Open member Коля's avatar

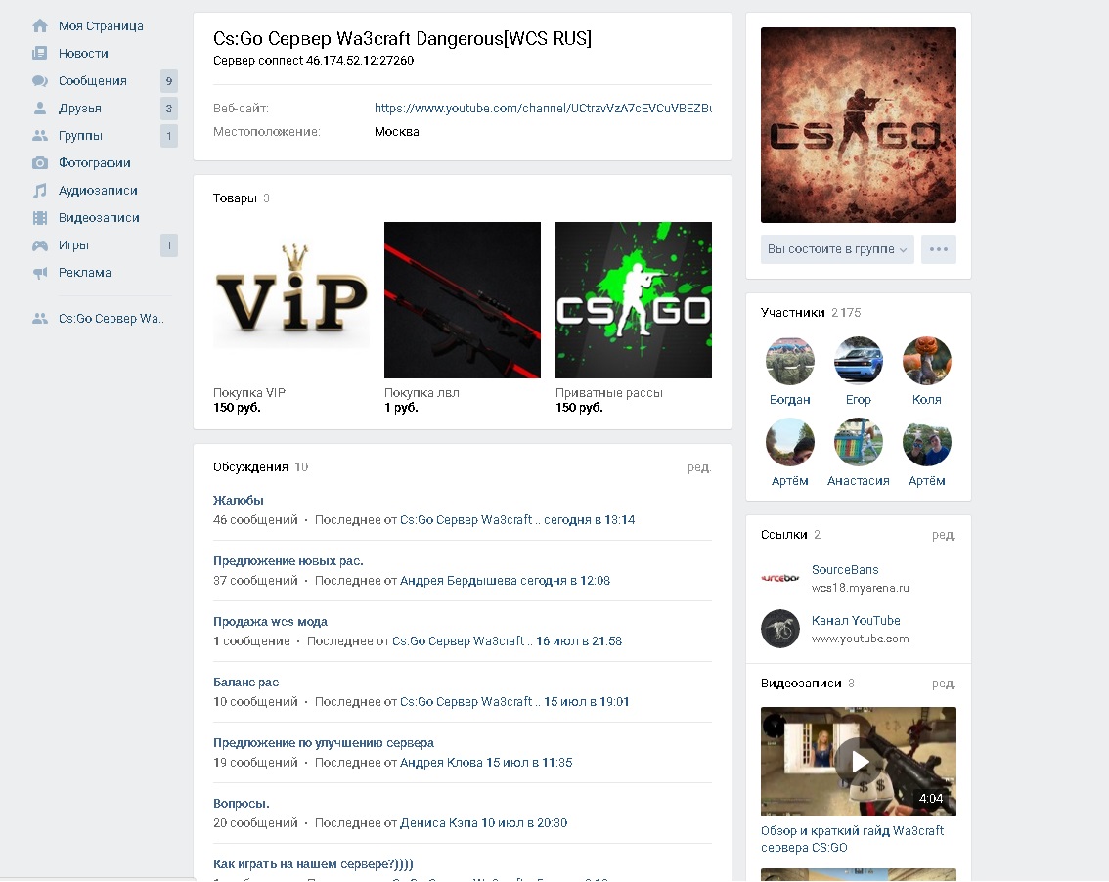[x=927, y=361]
